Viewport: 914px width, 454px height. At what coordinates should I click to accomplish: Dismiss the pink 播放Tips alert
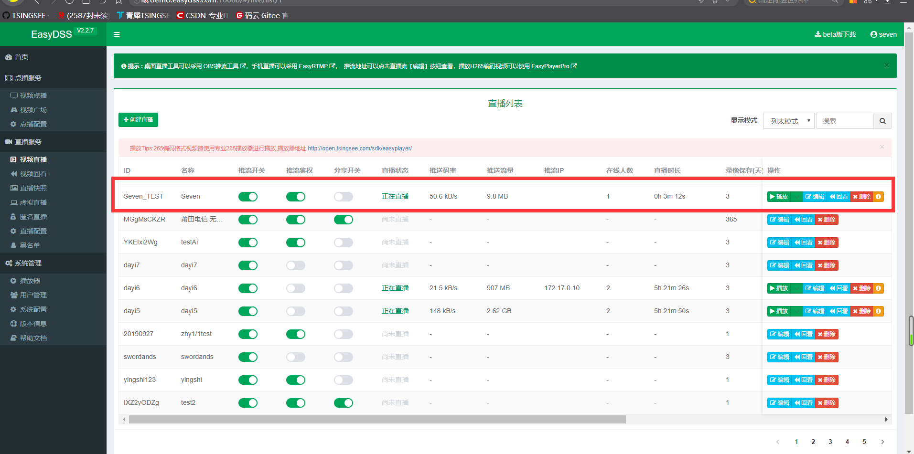click(882, 147)
